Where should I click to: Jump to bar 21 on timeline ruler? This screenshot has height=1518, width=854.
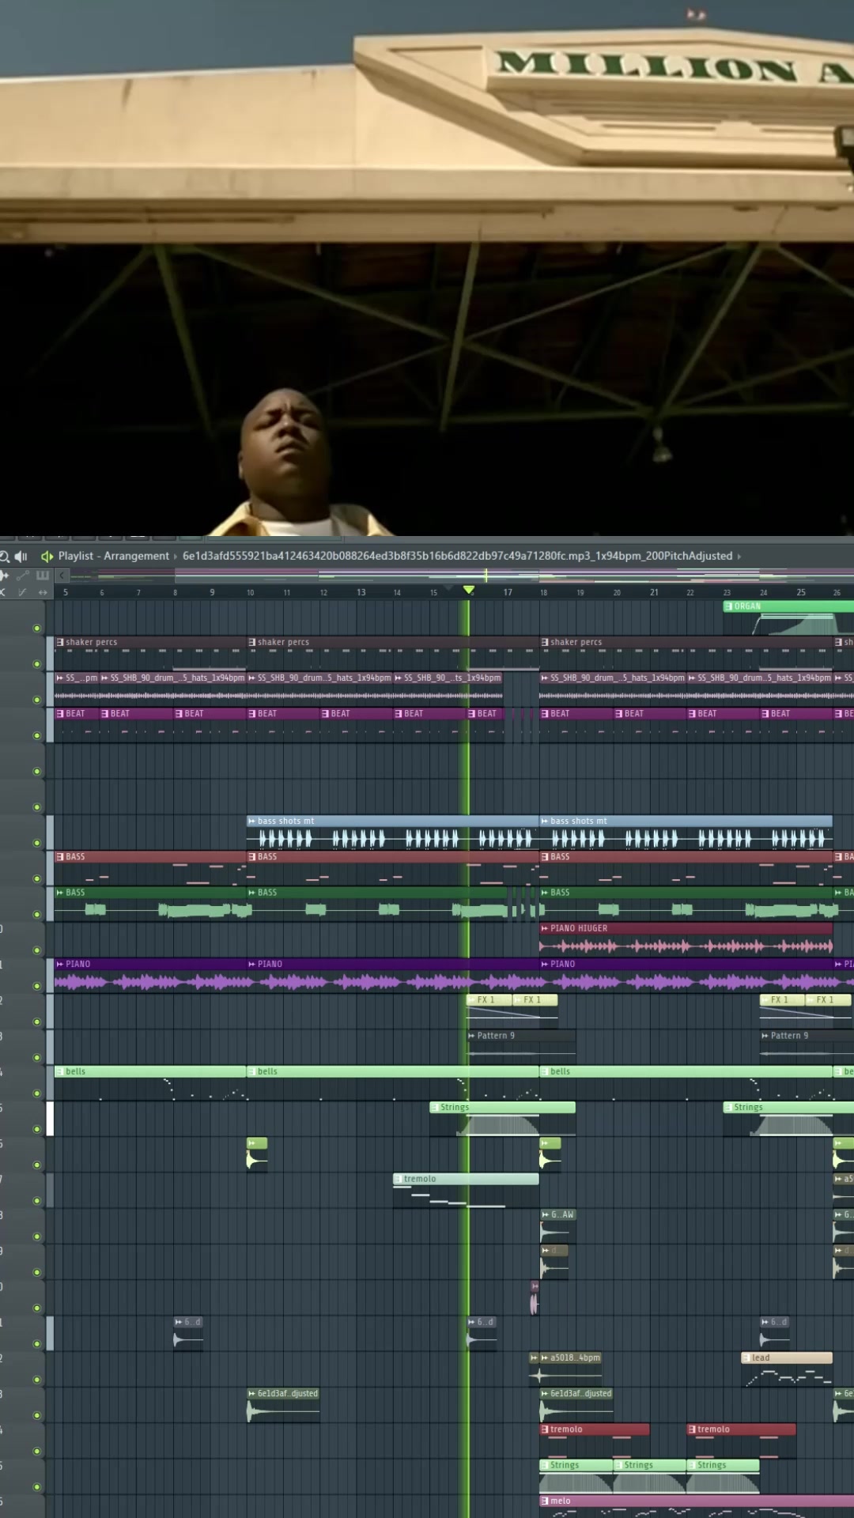[x=654, y=592]
